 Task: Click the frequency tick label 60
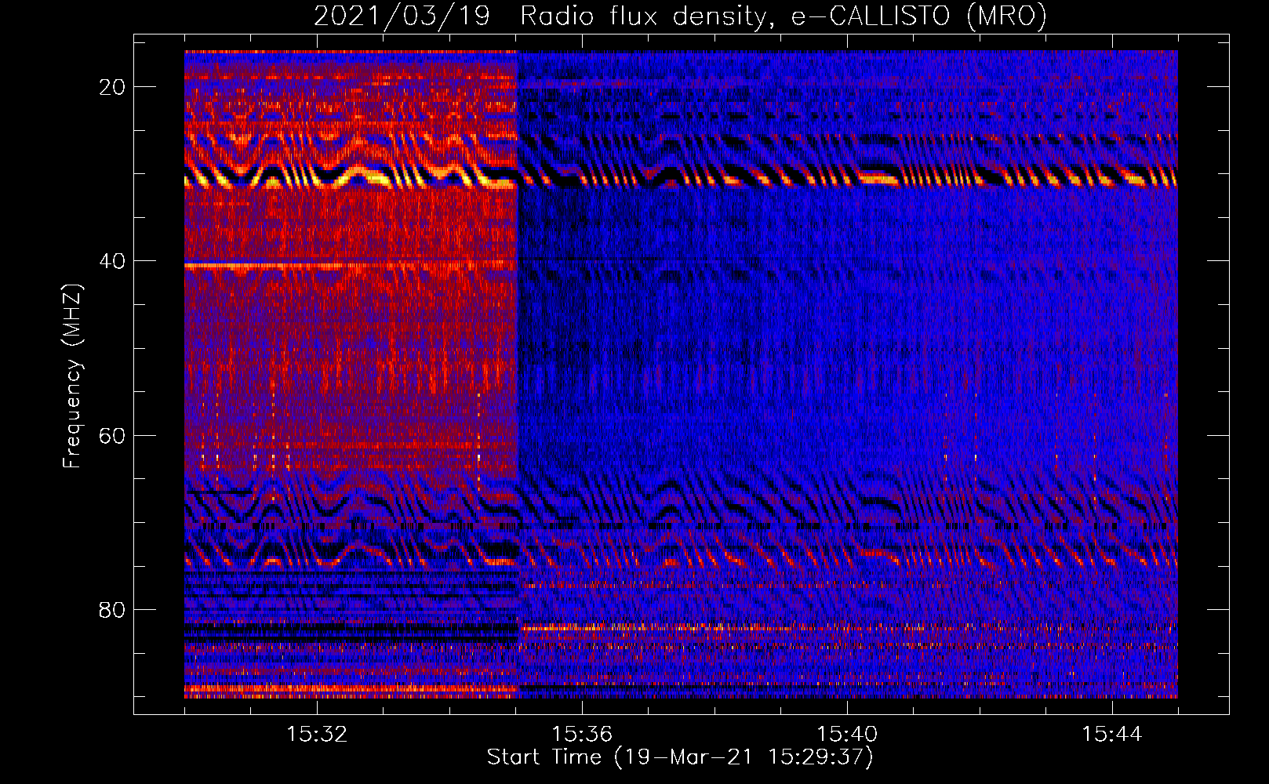[x=113, y=435]
